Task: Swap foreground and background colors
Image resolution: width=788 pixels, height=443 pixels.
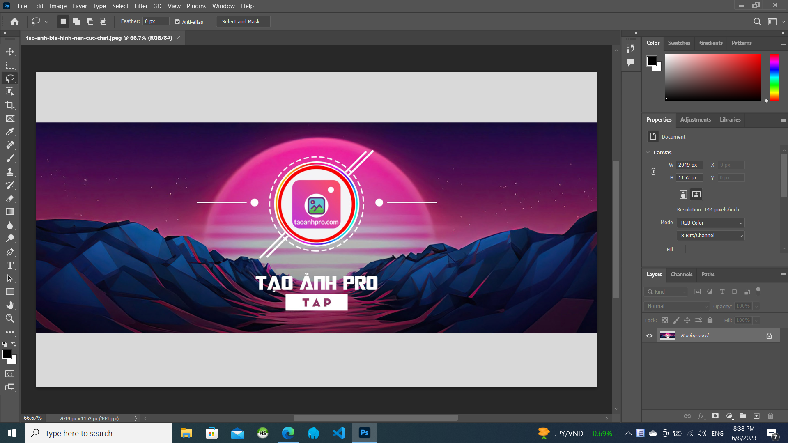Action: click(x=14, y=344)
